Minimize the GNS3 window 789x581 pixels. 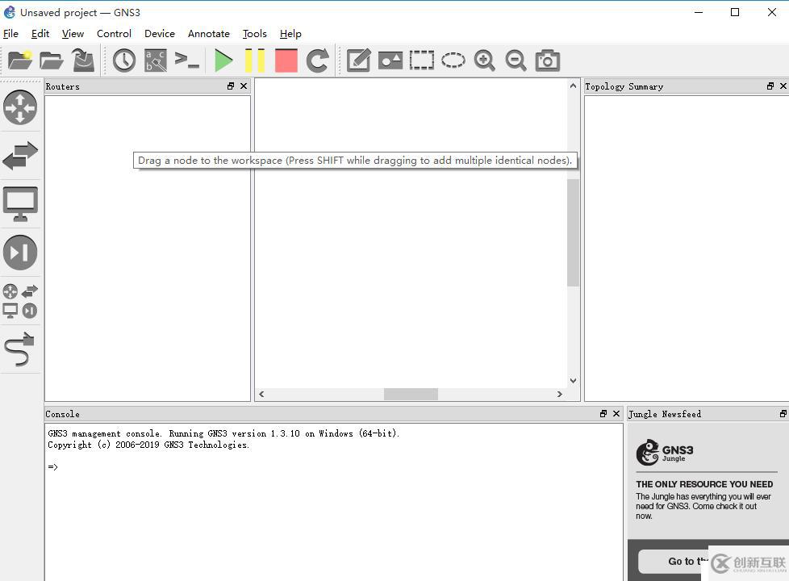699,12
